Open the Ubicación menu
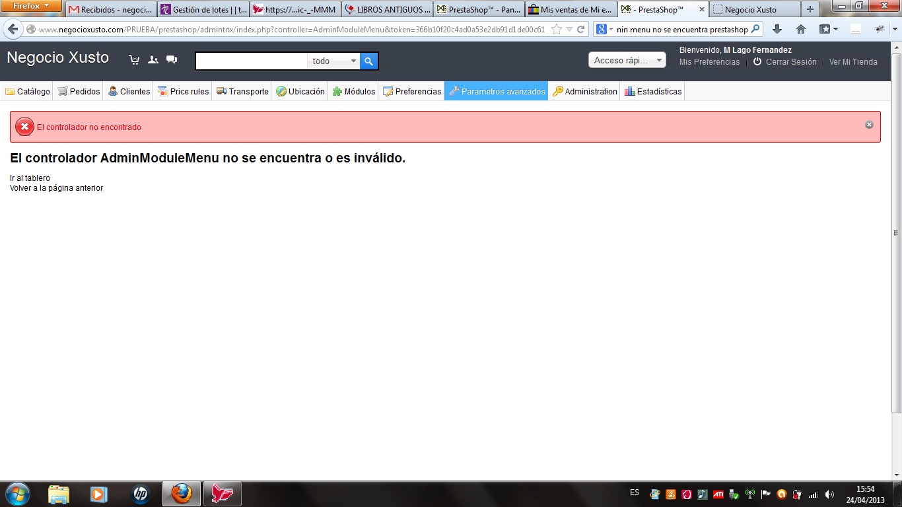This screenshot has height=507, width=902. coord(300,92)
